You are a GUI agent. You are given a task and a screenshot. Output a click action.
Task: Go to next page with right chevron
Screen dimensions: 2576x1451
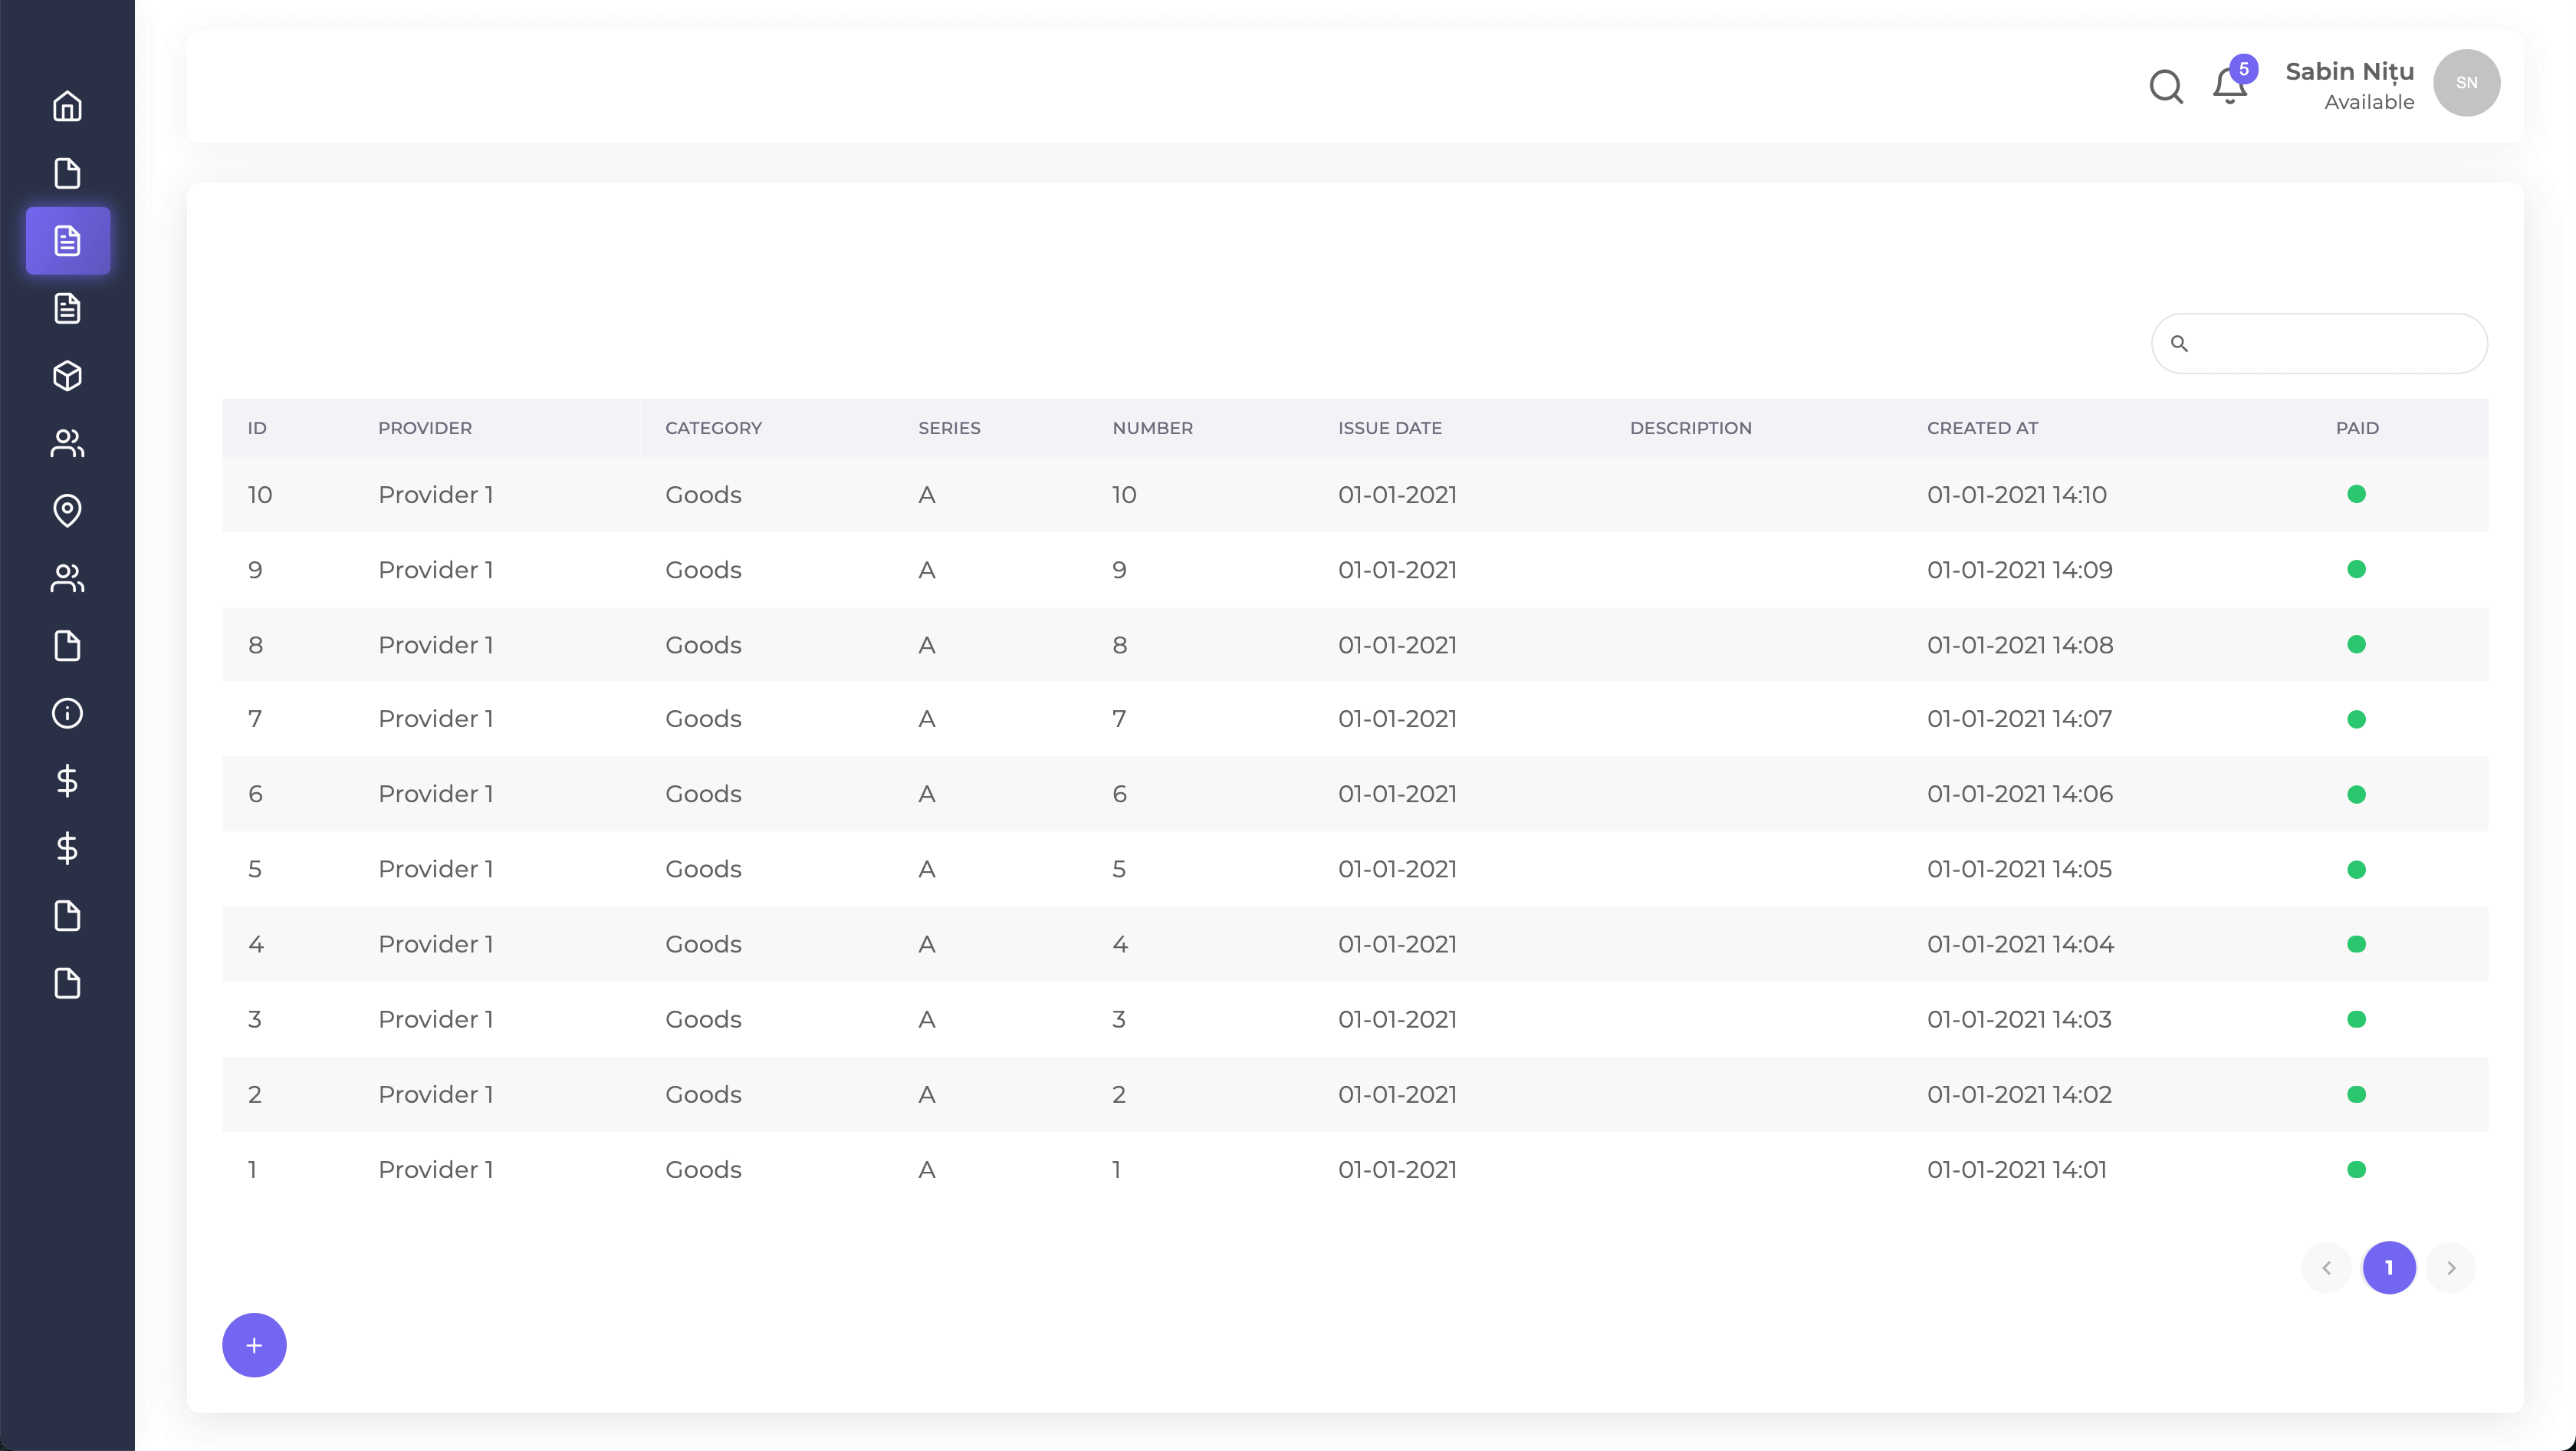tap(2451, 1268)
